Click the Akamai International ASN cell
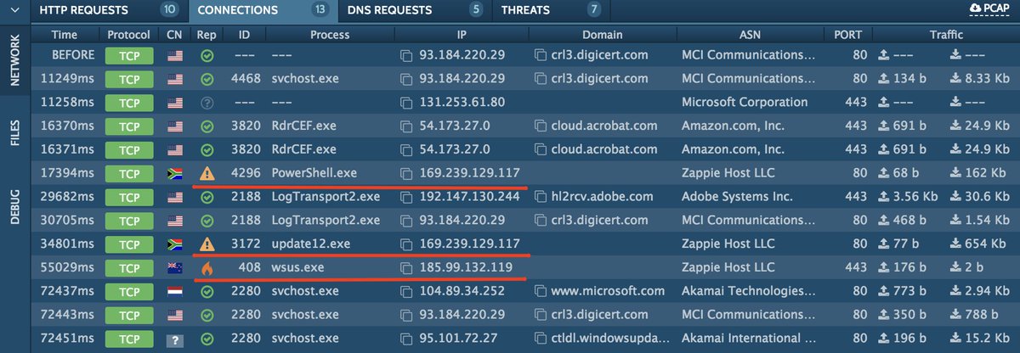 point(749,339)
